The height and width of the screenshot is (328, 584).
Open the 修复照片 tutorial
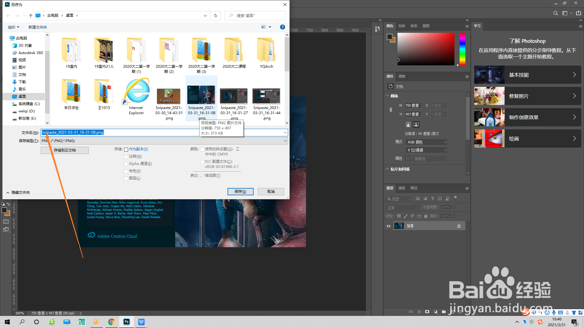528,96
